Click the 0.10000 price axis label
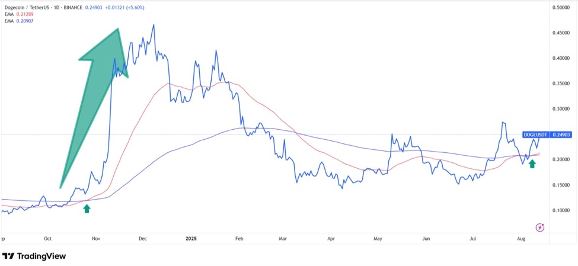The image size is (578, 266). [x=561, y=211]
